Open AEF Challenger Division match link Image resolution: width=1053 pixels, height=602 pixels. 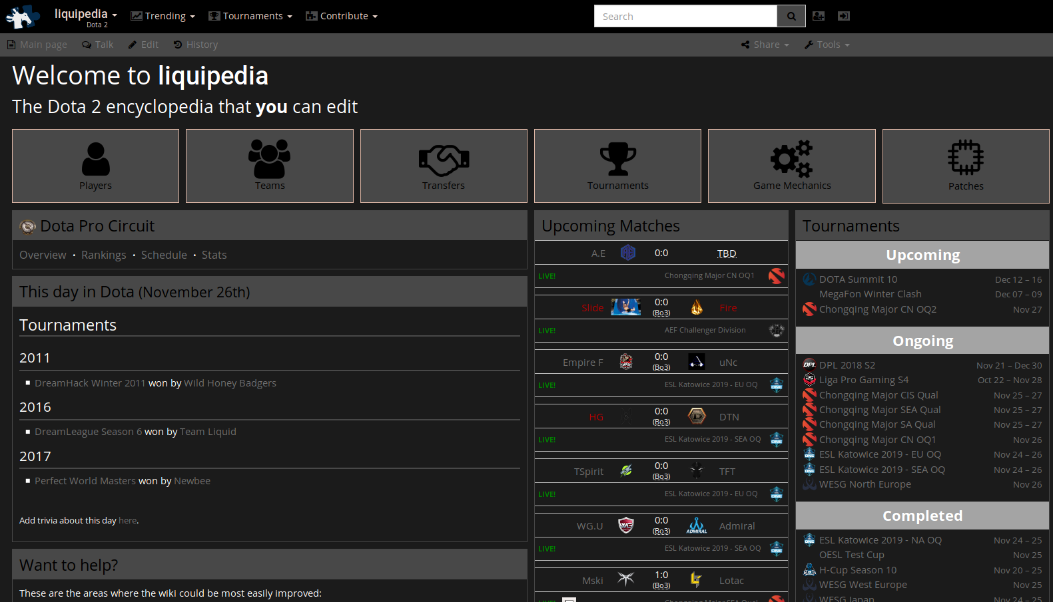click(x=705, y=330)
